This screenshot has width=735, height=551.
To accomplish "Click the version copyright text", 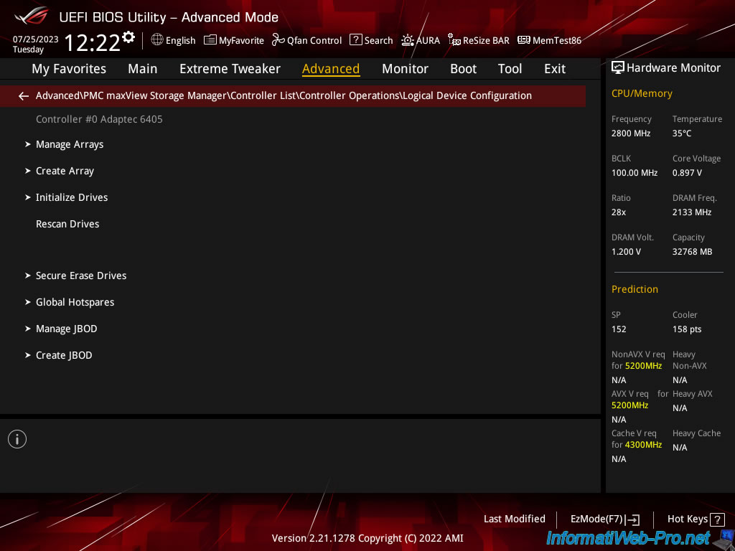I will click(x=367, y=538).
